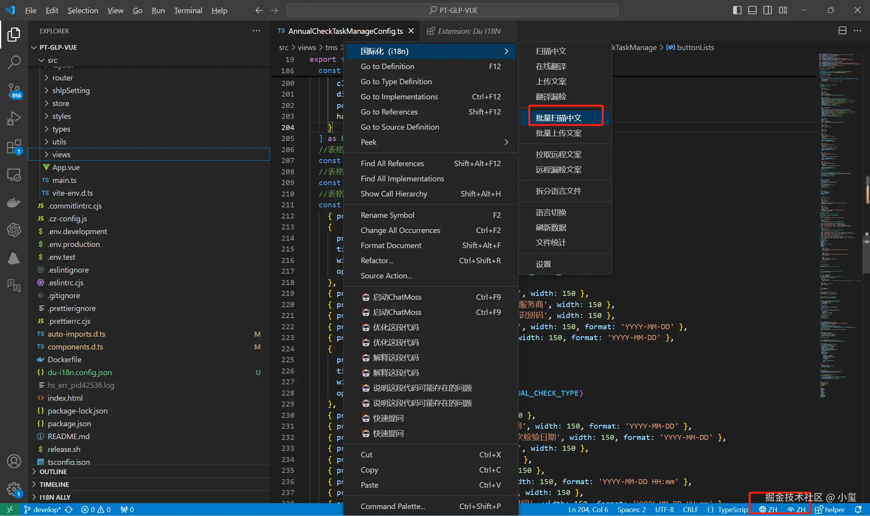Expand the views folder in explorer
870x516 pixels.
[x=61, y=155]
